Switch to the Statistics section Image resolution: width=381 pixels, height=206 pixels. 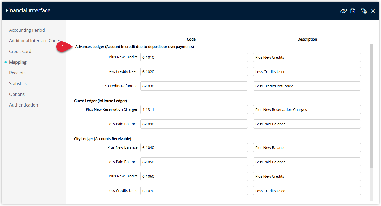[x=18, y=83]
